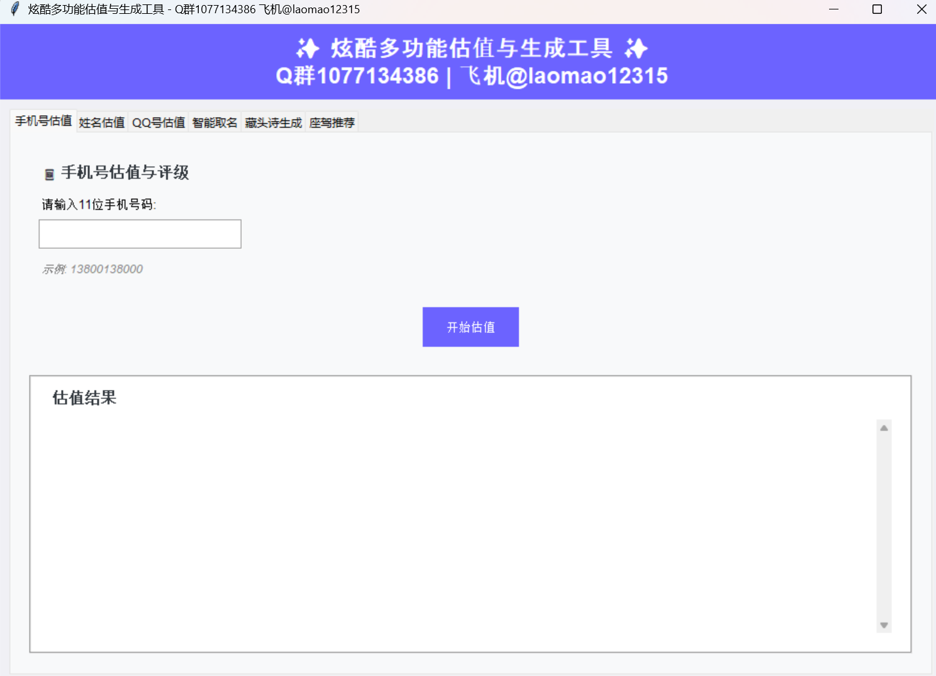Click the 估值结果 panel heading
This screenshot has height=676, width=936.
pos(84,397)
